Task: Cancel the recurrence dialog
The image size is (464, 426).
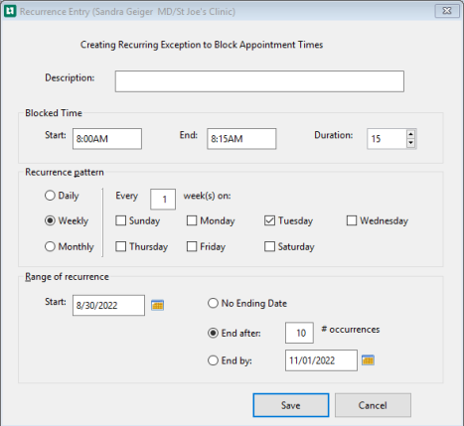Action: point(373,405)
